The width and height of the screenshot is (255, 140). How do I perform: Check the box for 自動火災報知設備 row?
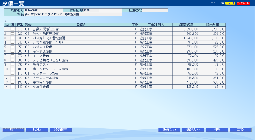(13, 29)
